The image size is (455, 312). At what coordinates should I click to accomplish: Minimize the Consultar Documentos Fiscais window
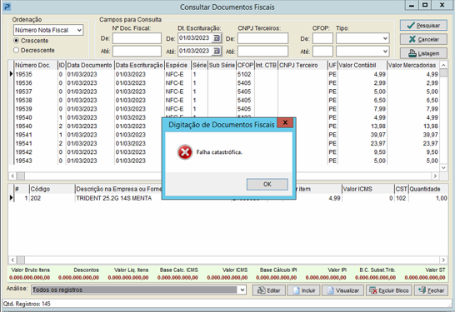click(412, 5)
